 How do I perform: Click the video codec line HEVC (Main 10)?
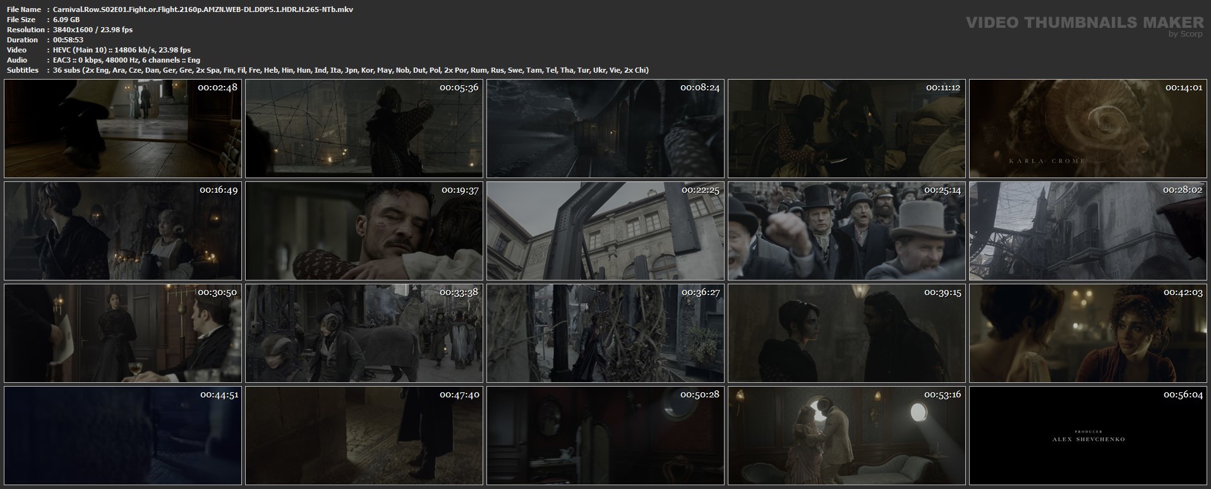(122, 50)
